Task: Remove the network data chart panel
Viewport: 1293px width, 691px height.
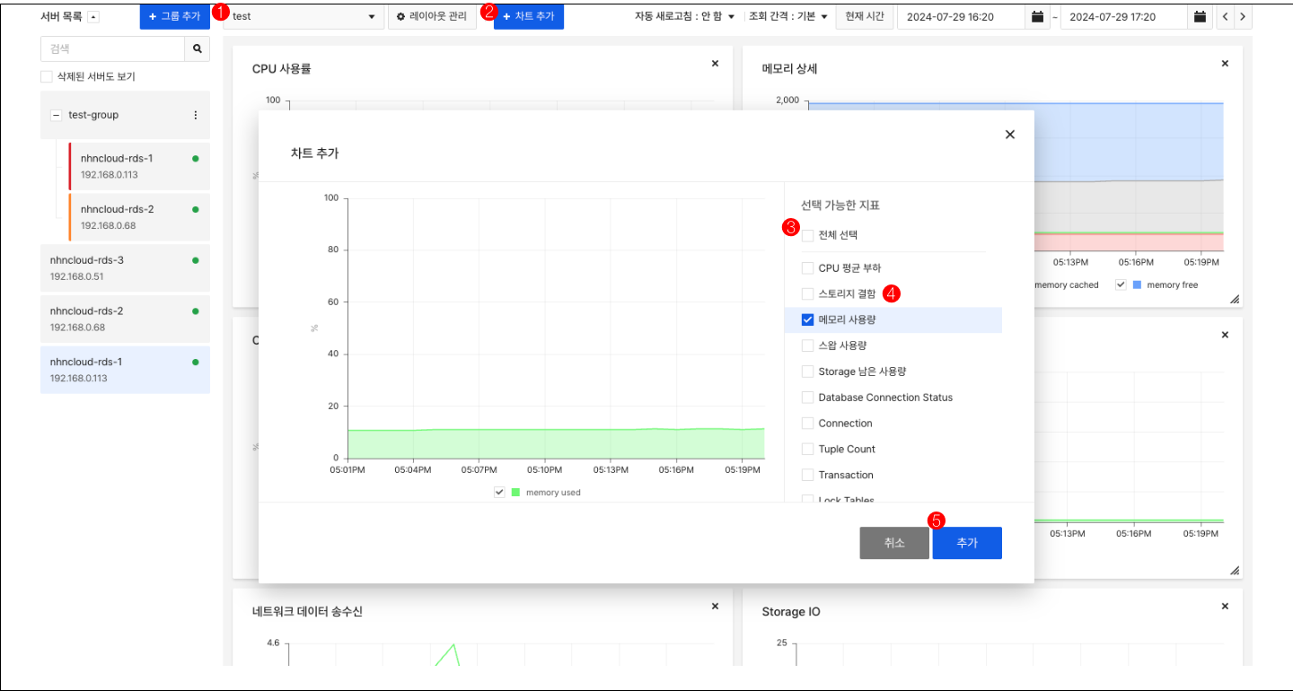Action: point(715,606)
